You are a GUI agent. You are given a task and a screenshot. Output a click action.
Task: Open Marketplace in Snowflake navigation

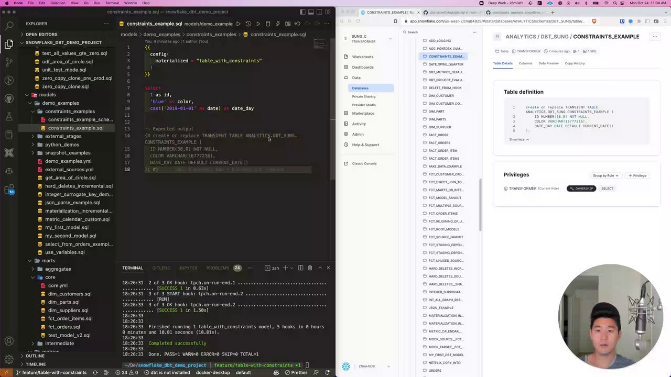point(363,113)
